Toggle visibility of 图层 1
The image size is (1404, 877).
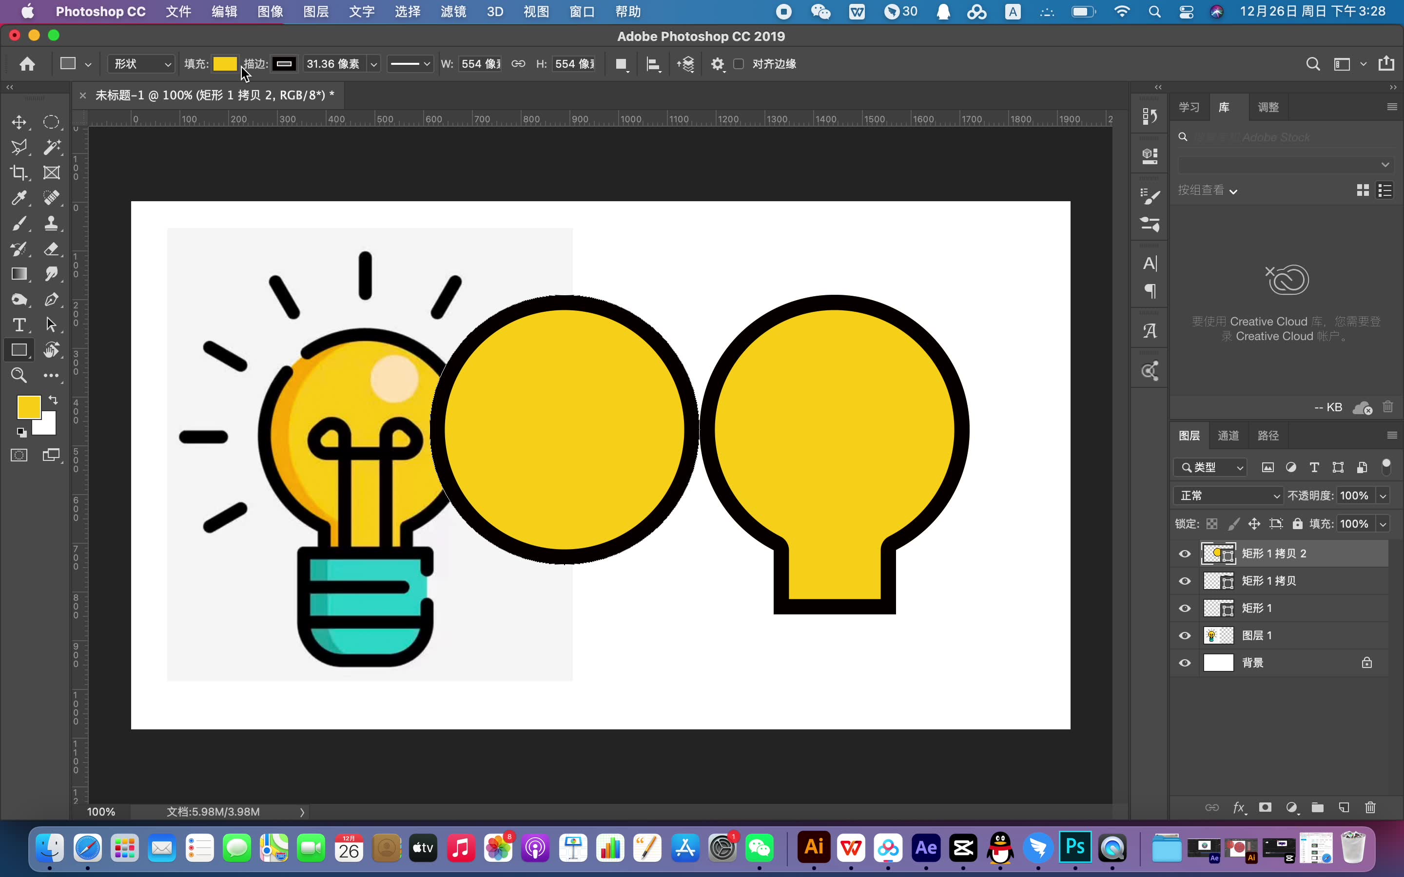(1185, 634)
